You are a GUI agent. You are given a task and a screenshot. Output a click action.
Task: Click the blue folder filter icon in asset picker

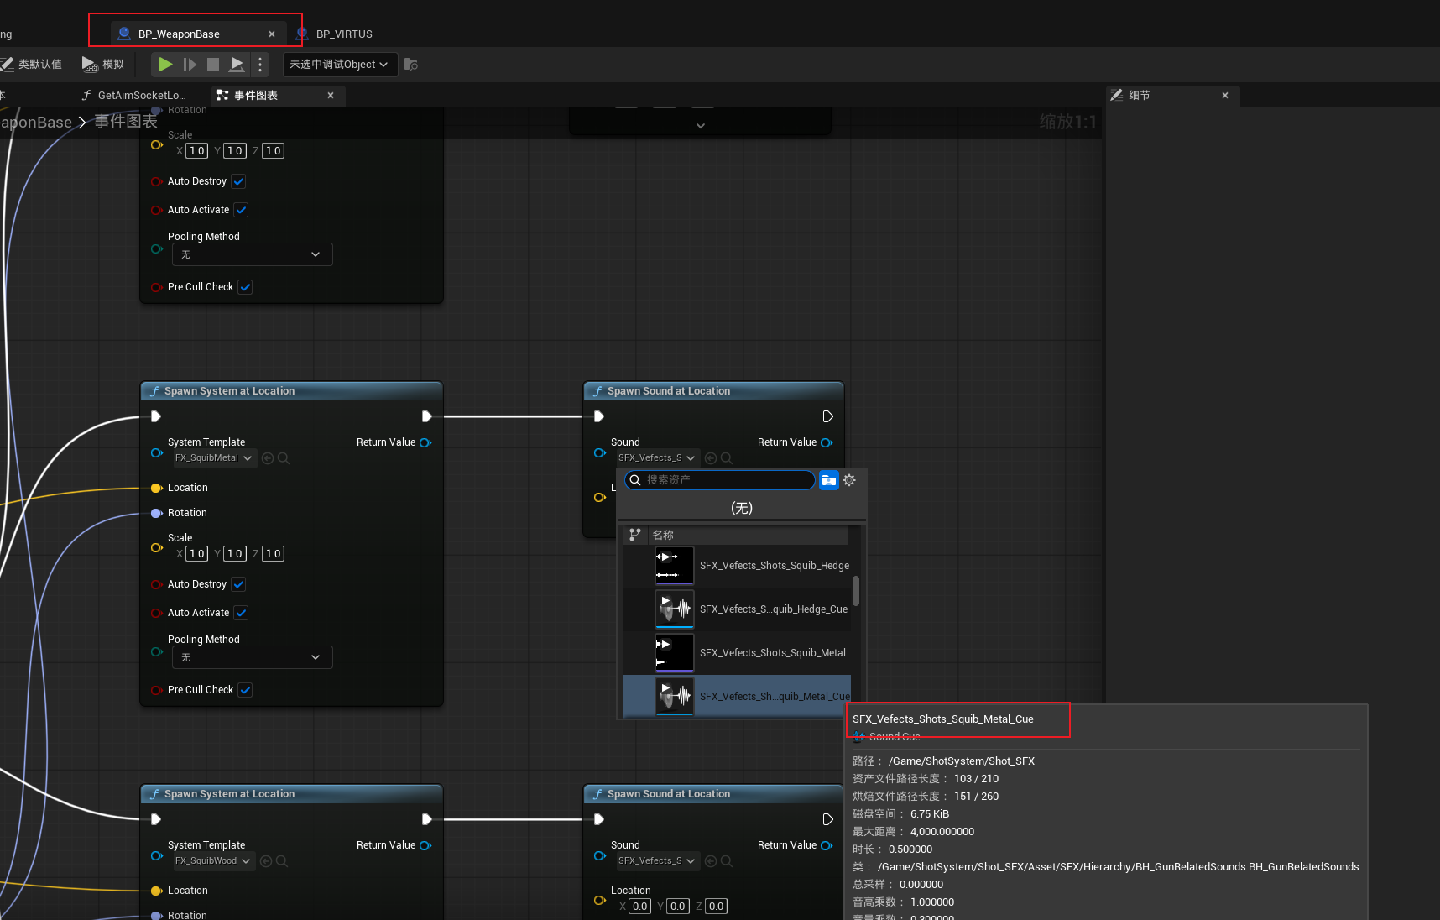pyautogui.click(x=829, y=480)
